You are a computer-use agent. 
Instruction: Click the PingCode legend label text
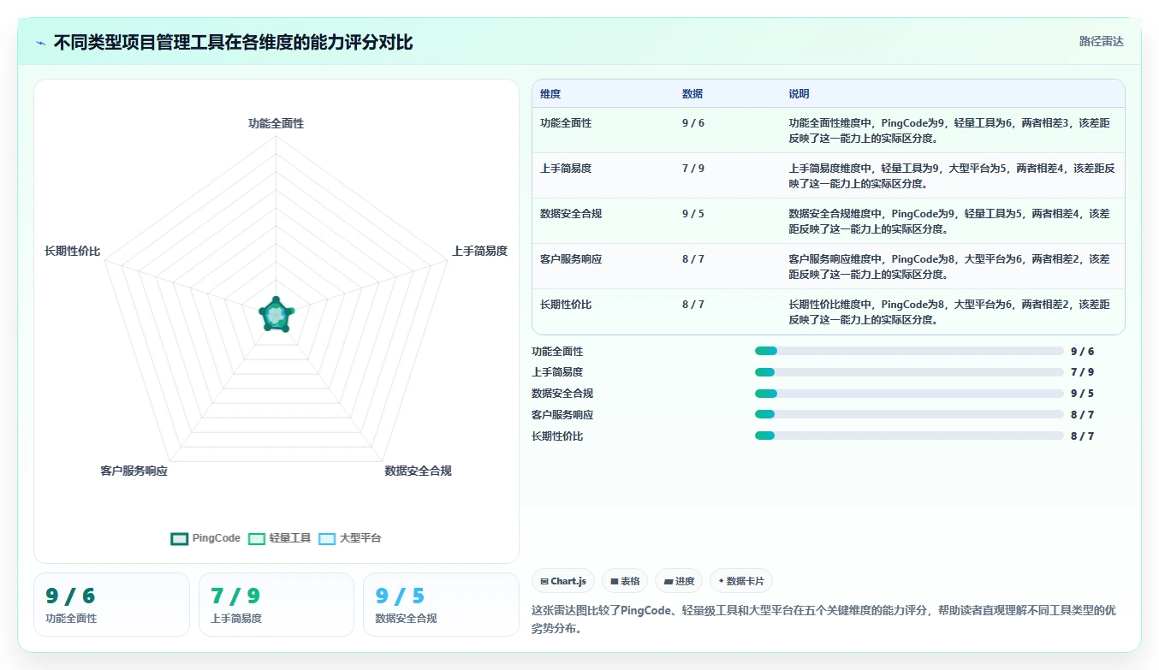(217, 539)
